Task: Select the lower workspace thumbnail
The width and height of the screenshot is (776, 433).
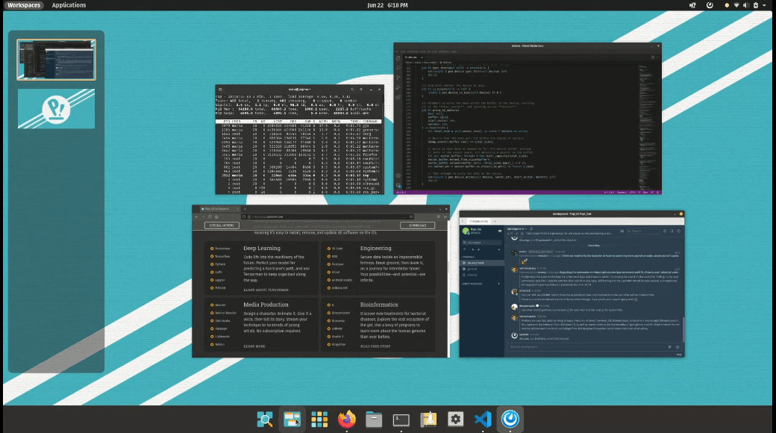Action: pos(56,108)
